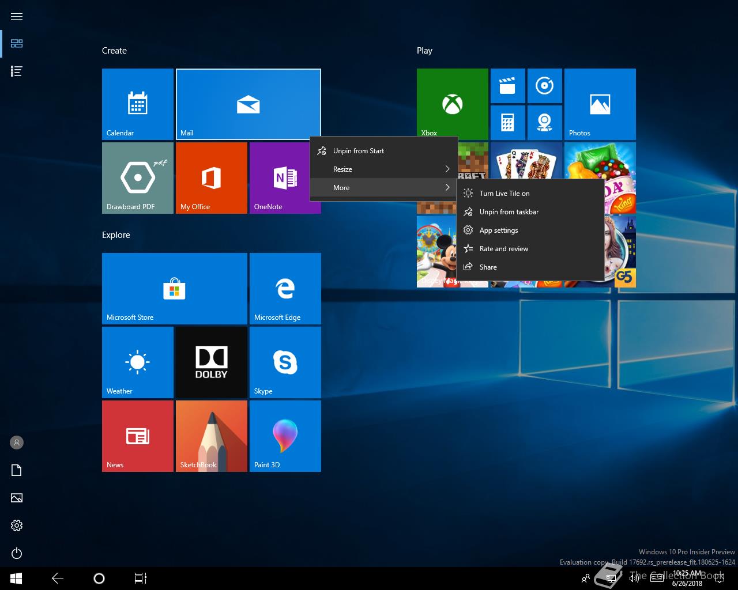Open the Mail tile

(x=248, y=104)
